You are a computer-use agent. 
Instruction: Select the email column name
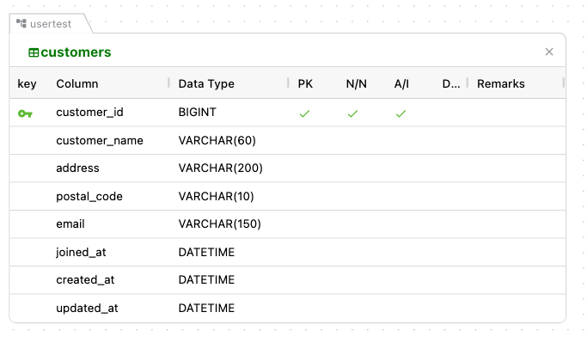(70, 224)
